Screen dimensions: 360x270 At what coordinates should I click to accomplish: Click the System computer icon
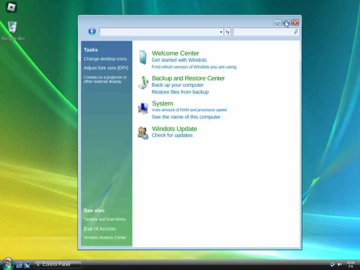coord(143,108)
